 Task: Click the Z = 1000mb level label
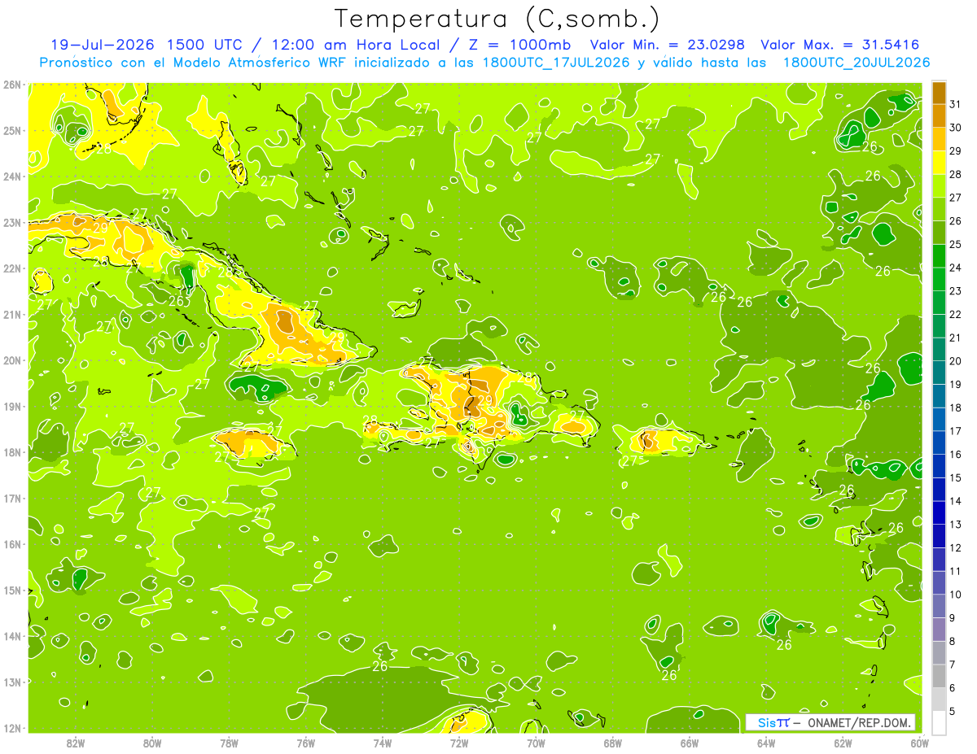click(519, 45)
